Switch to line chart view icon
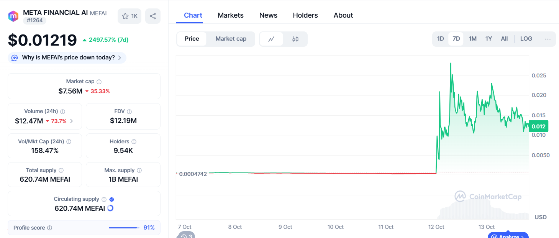The image size is (559, 238). tap(271, 39)
